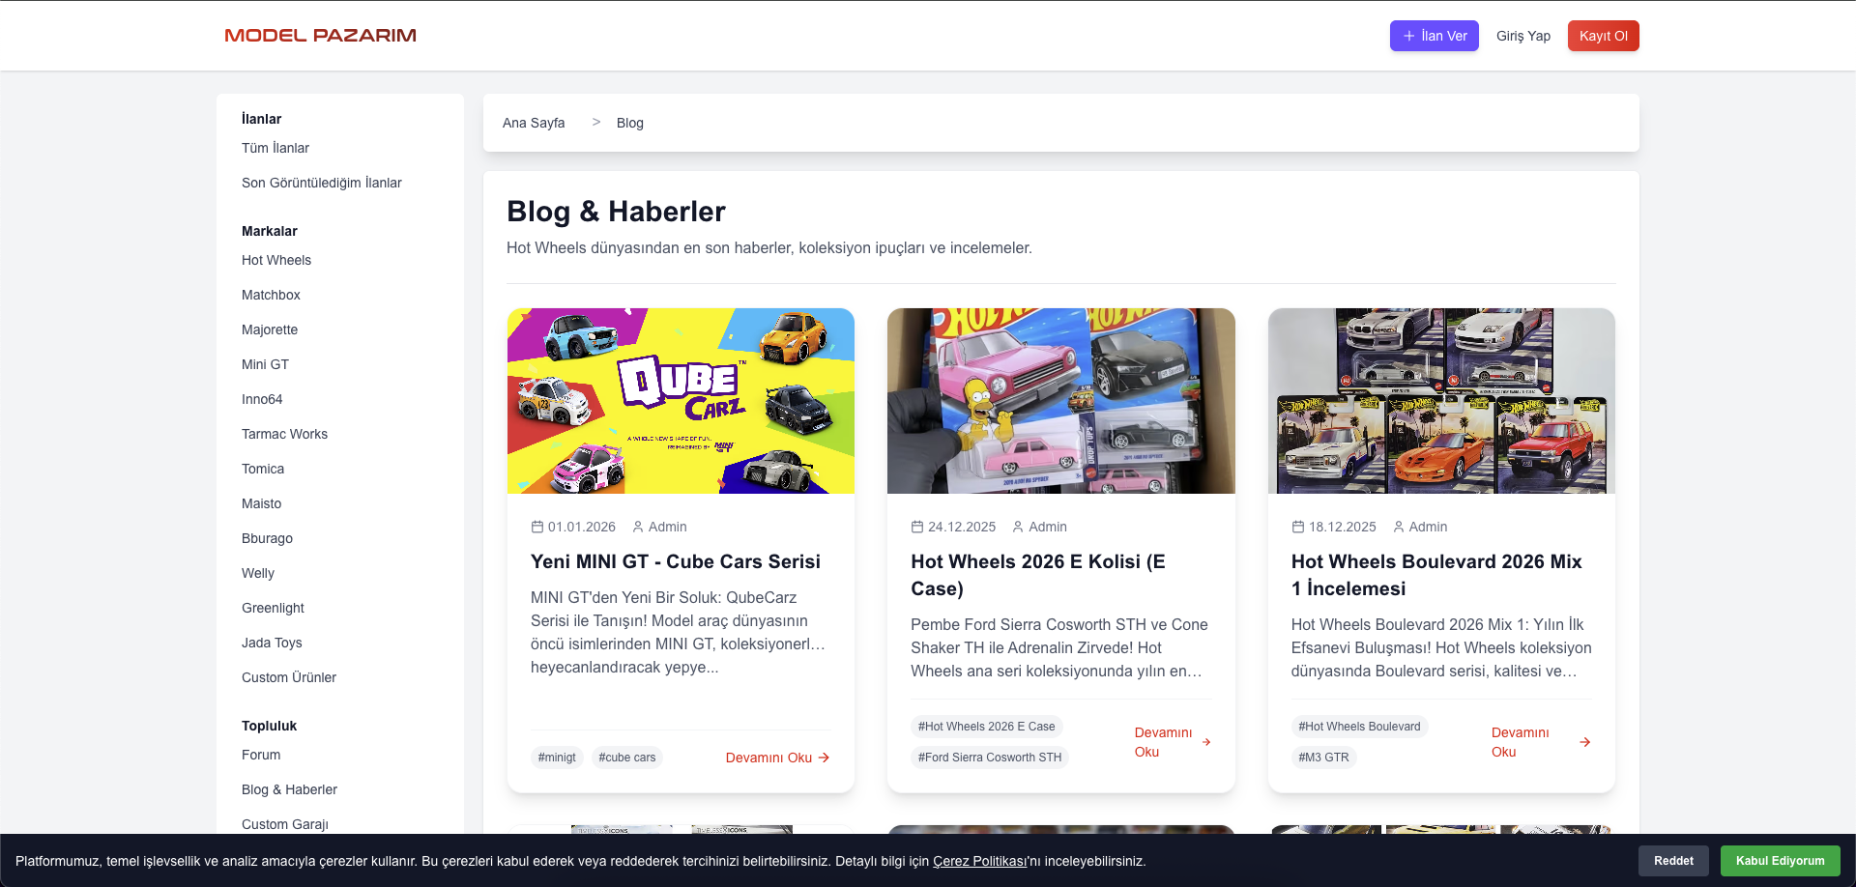Image resolution: width=1856 pixels, height=887 pixels.
Task: Click the Model Pazarım logo
Action: (320, 36)
